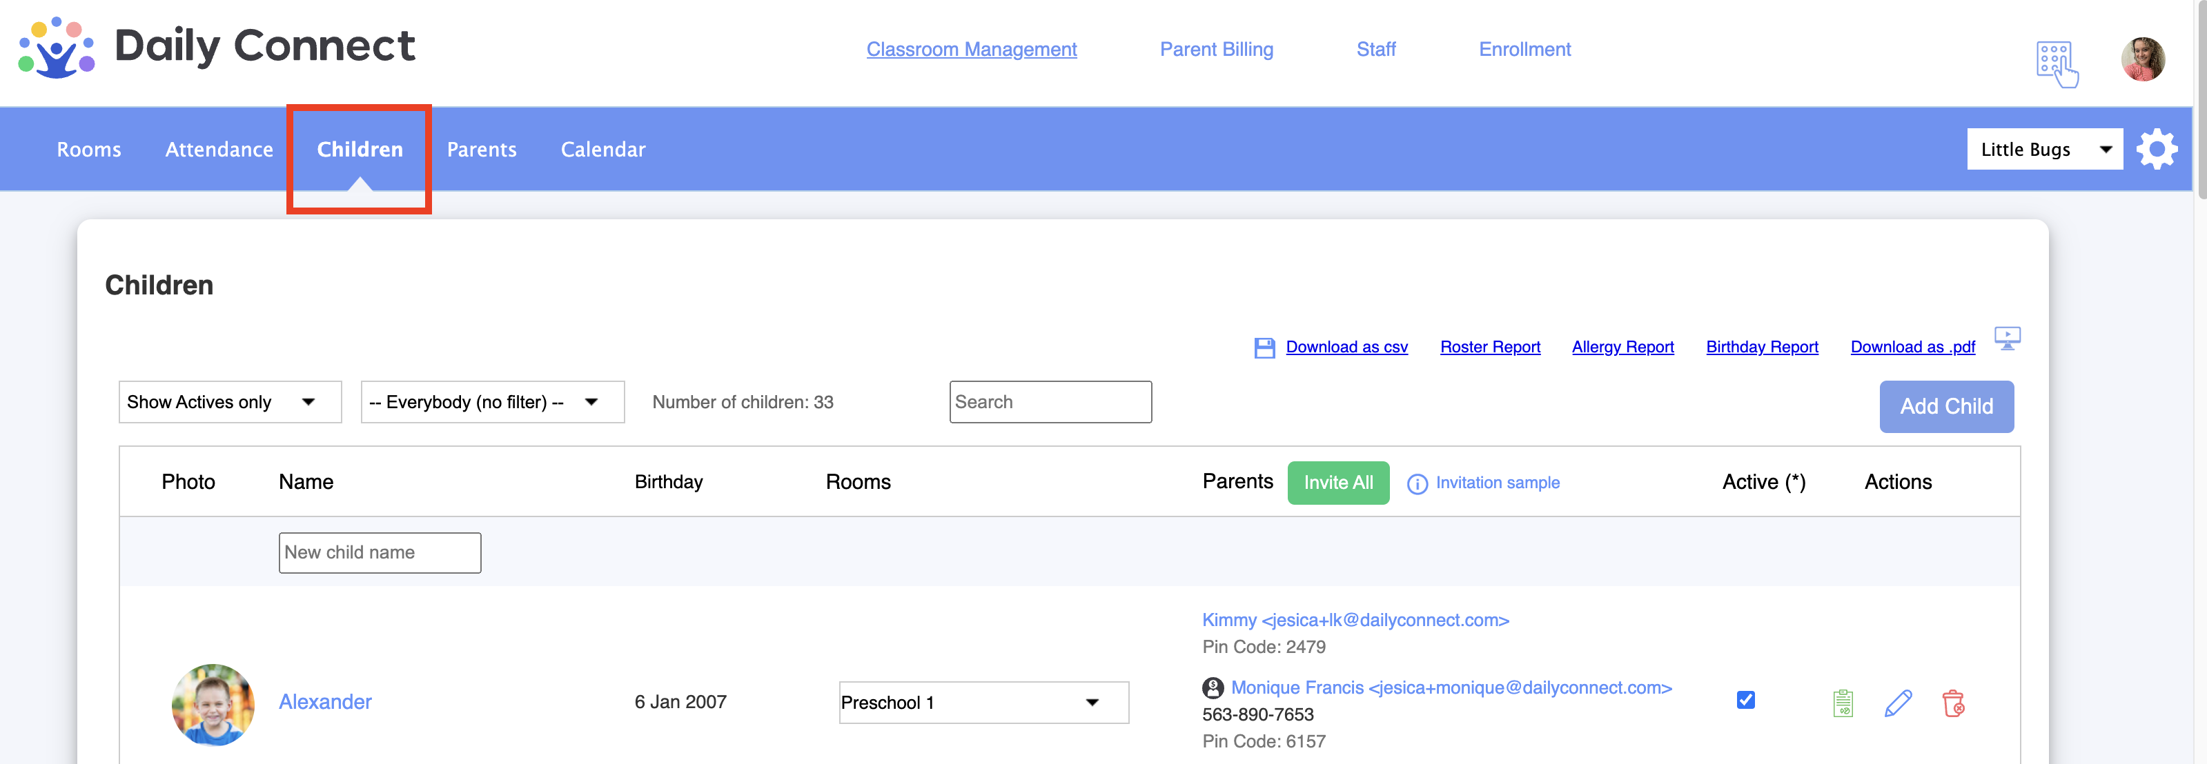Open the Everybody (no filter) dropdown
The image size is (2207, 764).
(x=492, y=403)
